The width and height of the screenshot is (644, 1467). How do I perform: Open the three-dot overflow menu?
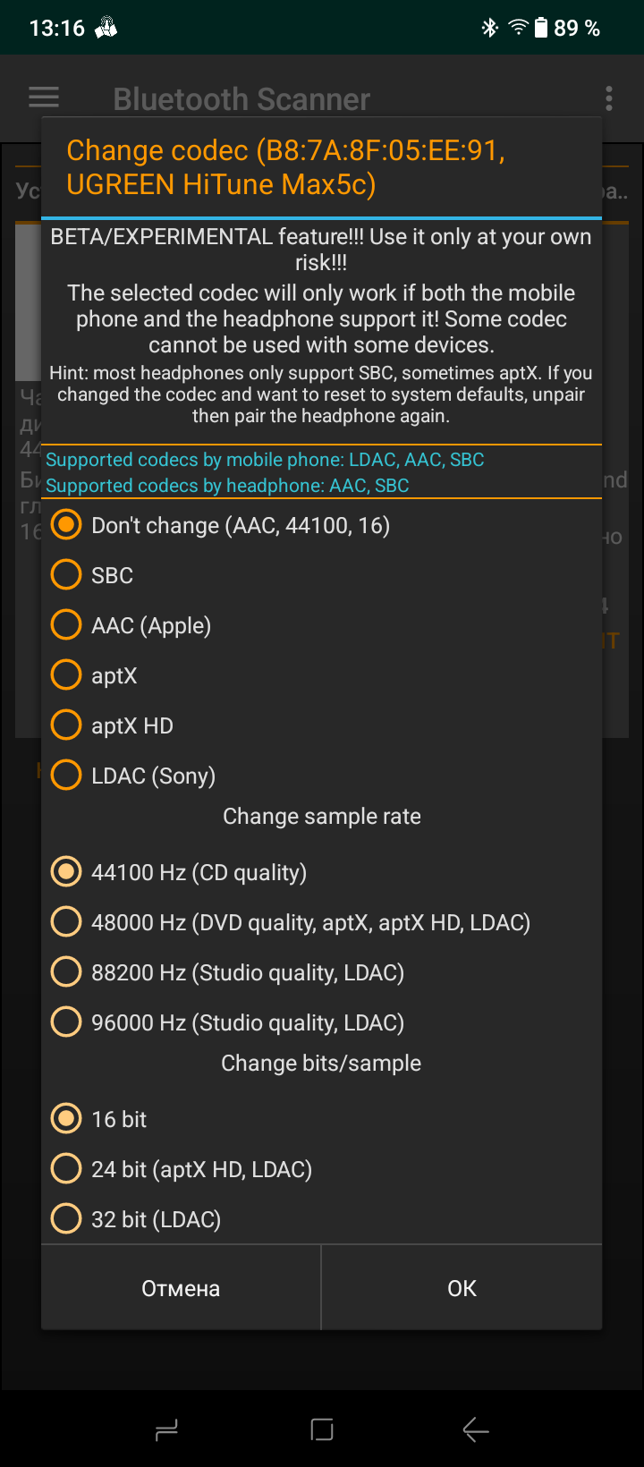(x=609, y=98)
